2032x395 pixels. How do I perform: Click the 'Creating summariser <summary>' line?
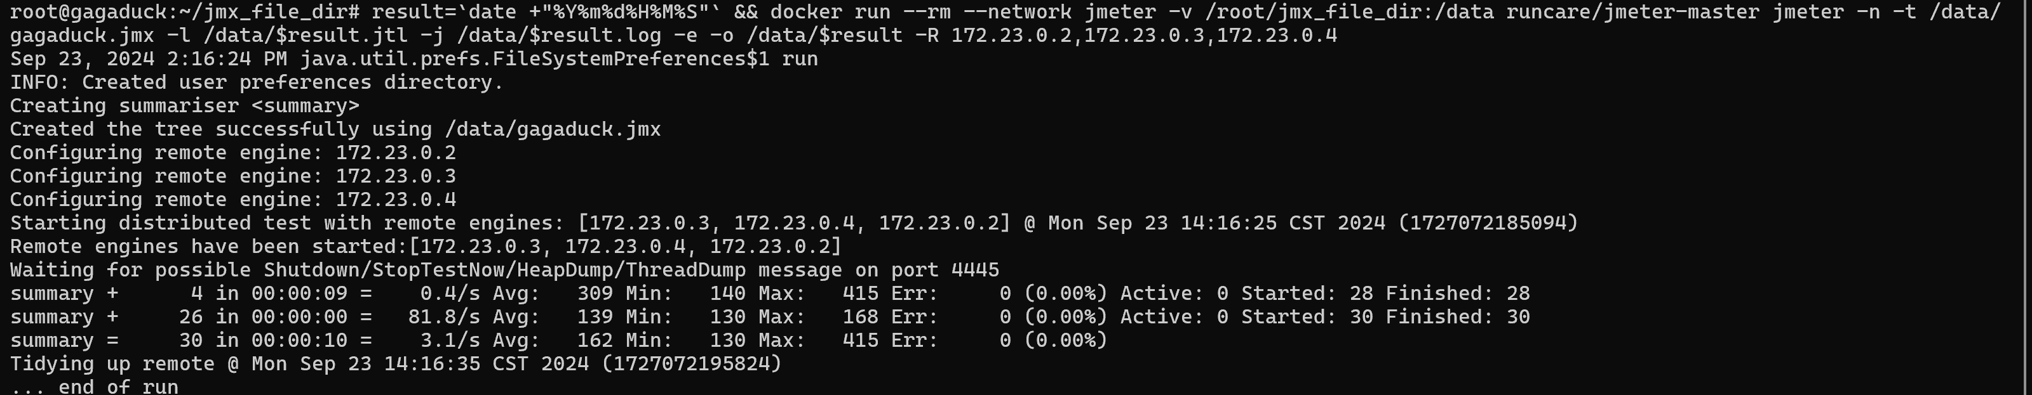185,107
